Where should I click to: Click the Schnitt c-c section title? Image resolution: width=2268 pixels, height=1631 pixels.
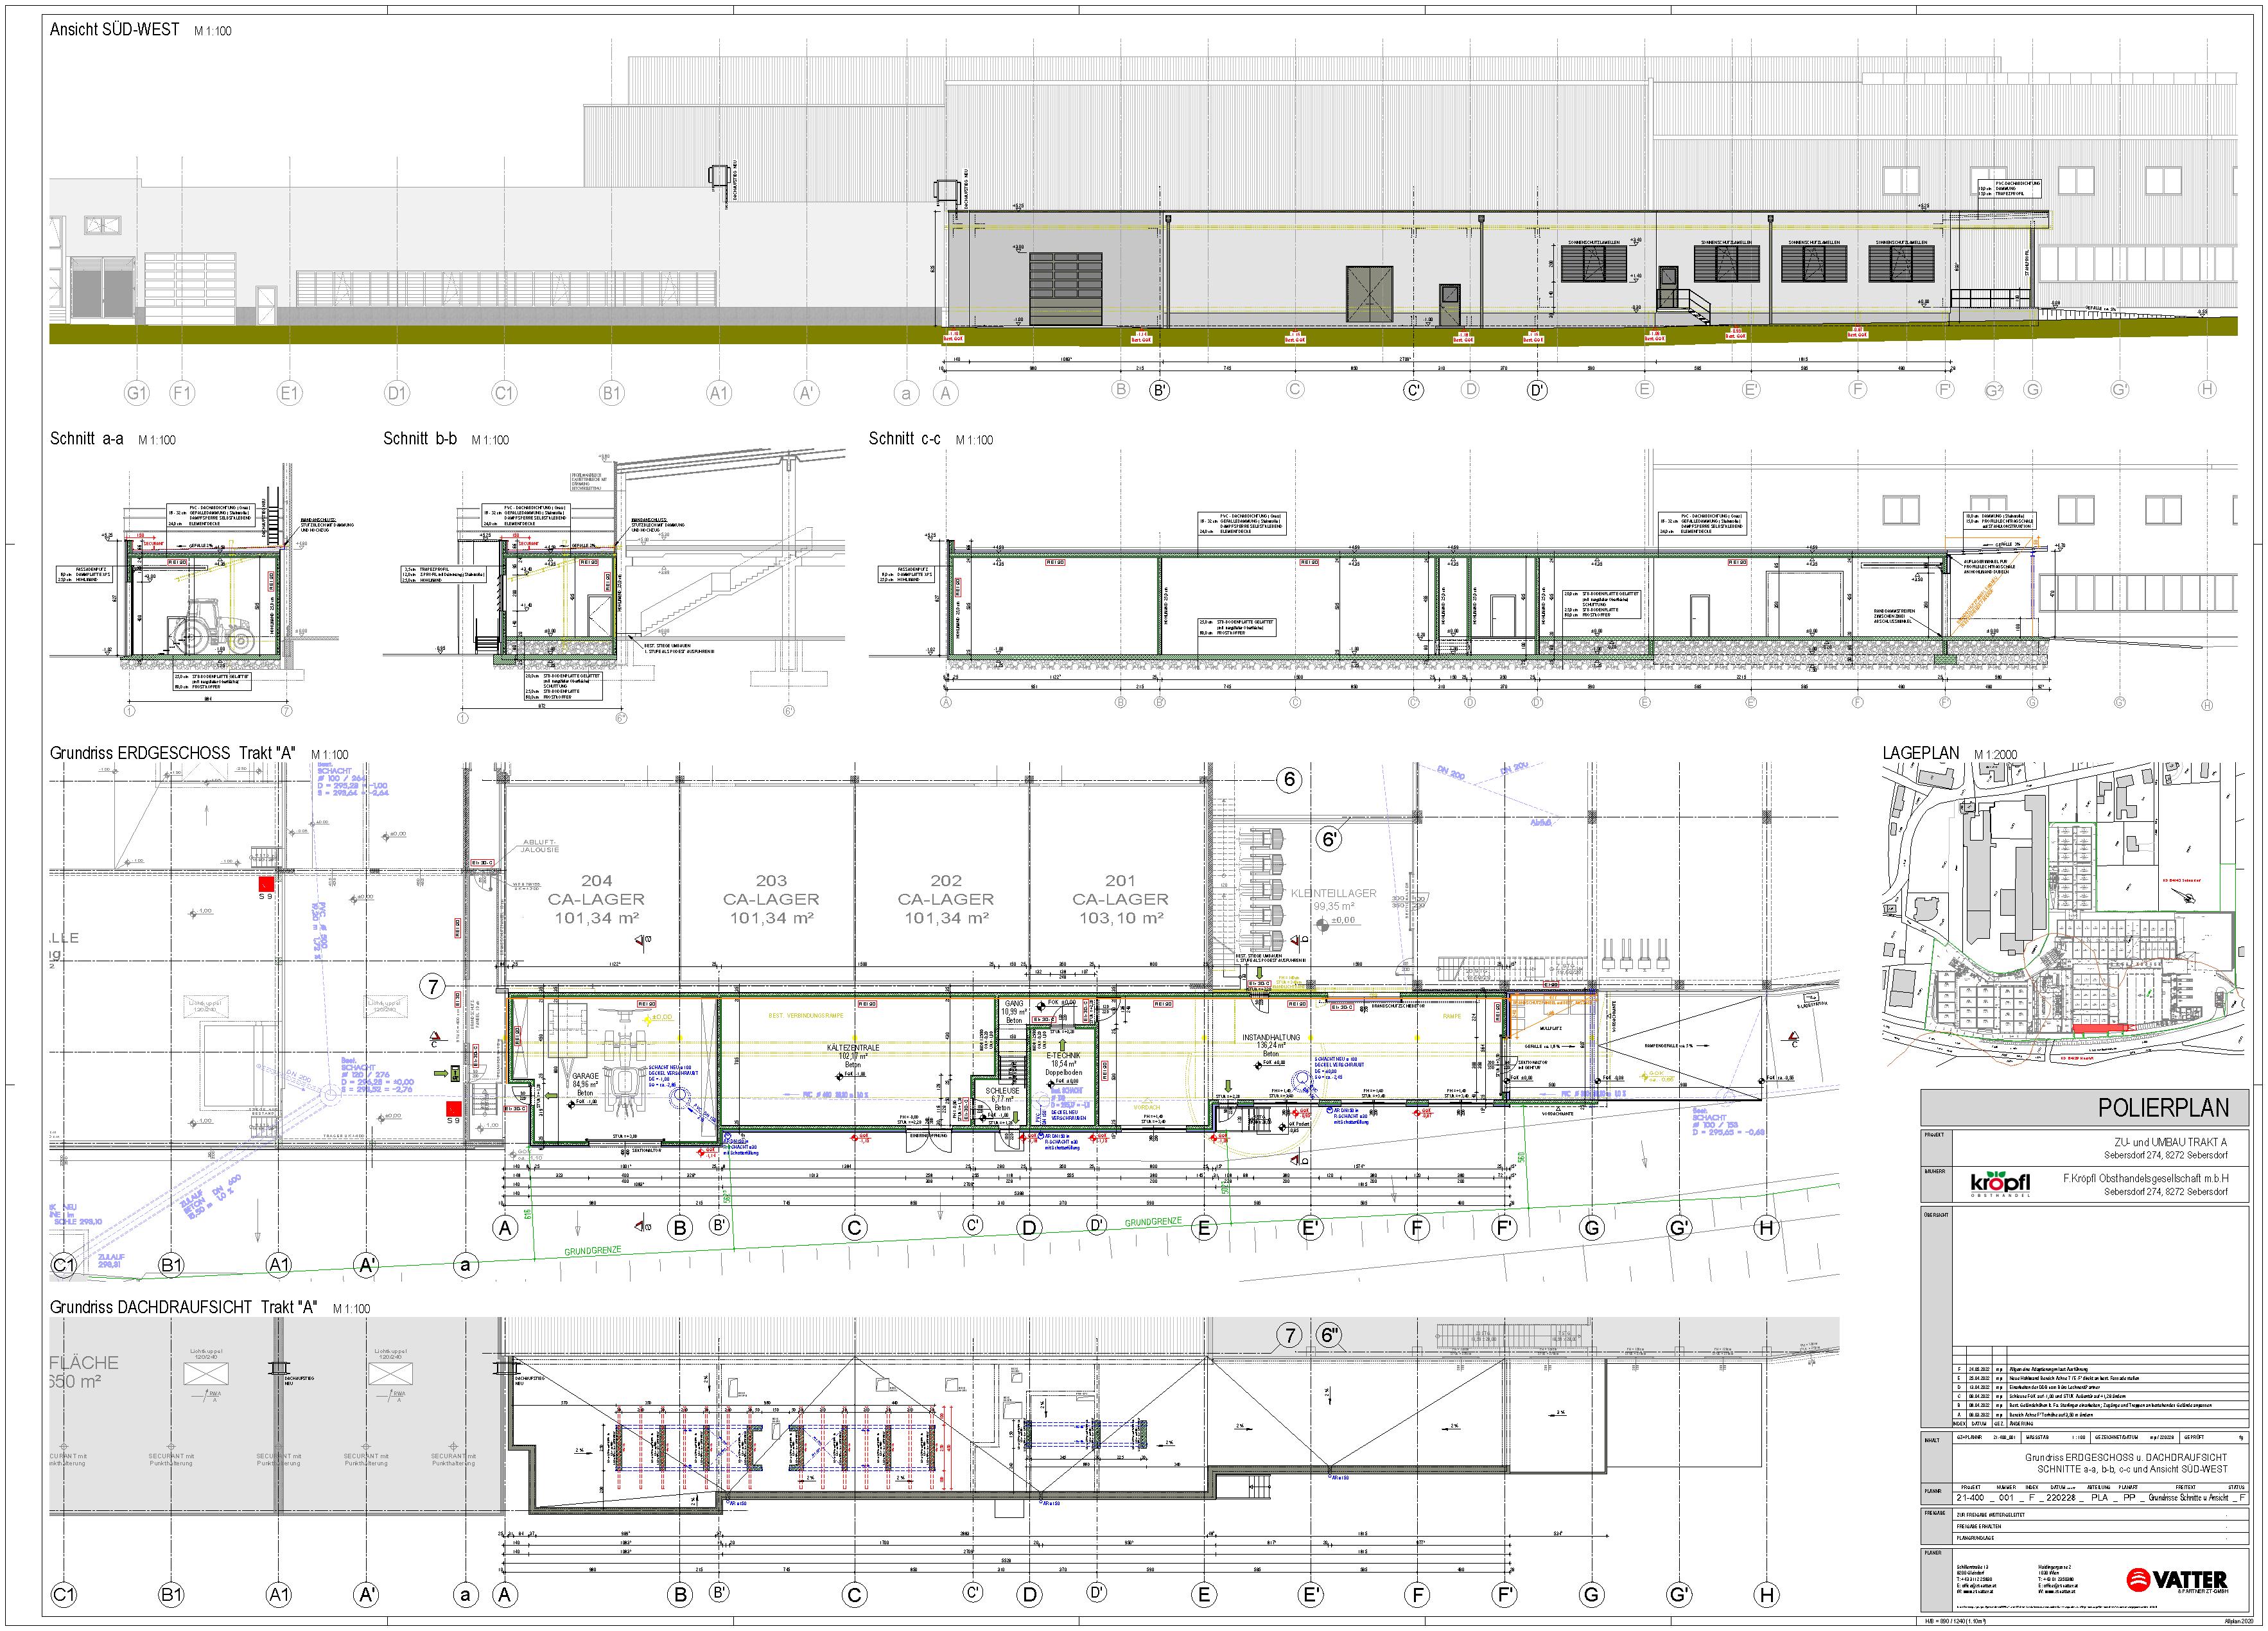(x=904, y=439)
